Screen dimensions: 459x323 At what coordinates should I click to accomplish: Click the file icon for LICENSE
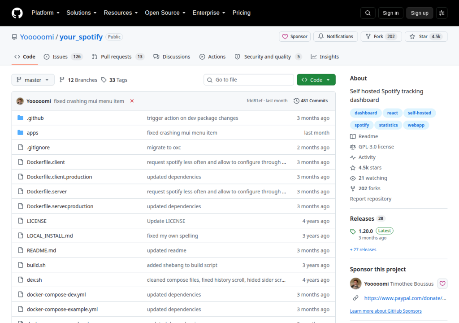point(21,221)
